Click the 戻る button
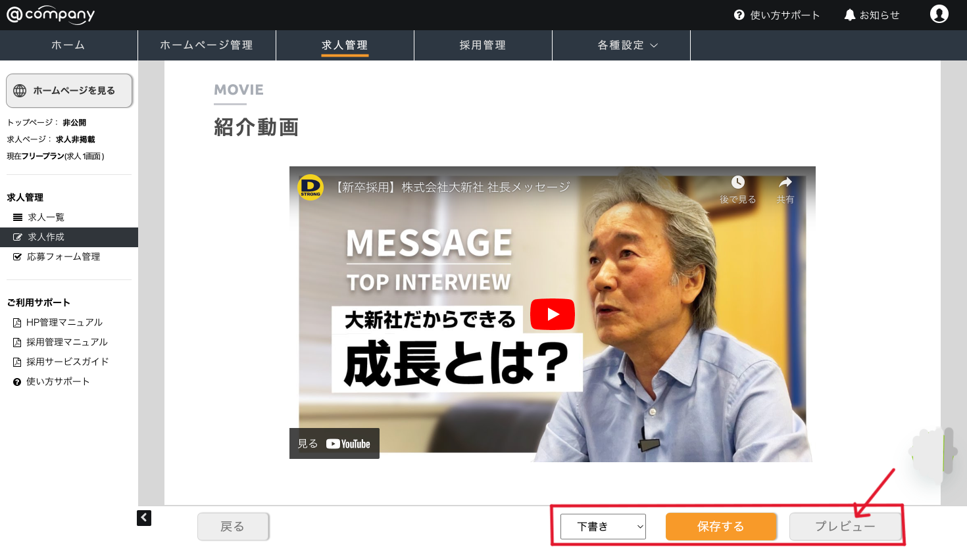Screen dimensions: 967x547 (x=233, y=527)
